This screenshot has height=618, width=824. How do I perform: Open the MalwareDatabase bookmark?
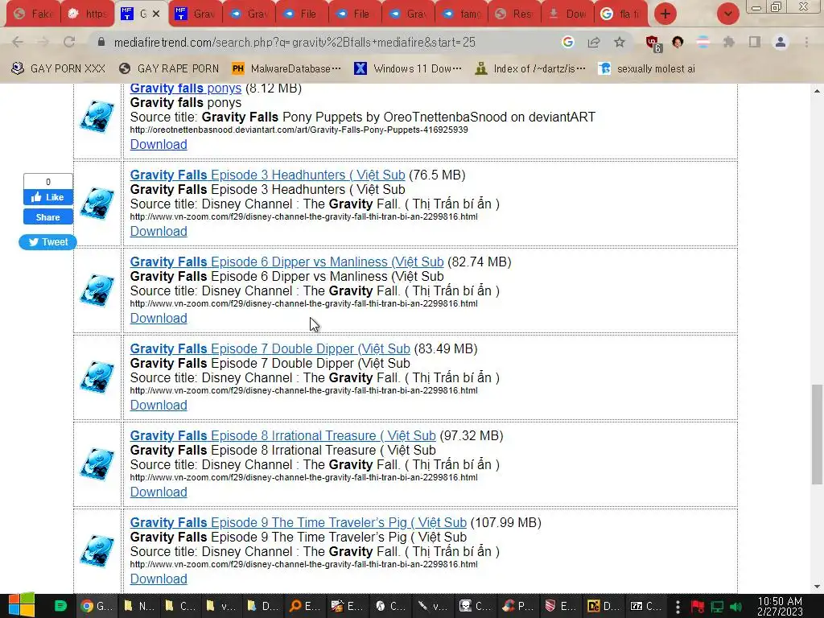coord(286,68)
